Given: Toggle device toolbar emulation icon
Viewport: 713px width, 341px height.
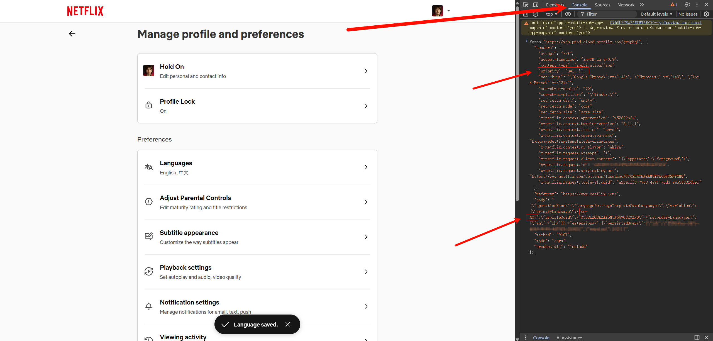Looking at the screenshot, I should 535,5.
